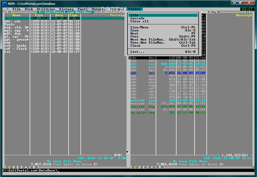
Task: Click the scrollbar down arrow of left panel
Action: tap(127, 152)
